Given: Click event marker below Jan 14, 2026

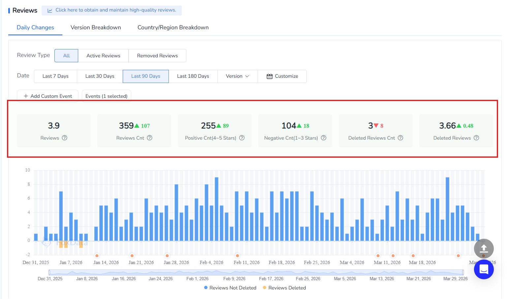Looking at the screenshot, I should [x=97, y=256].
